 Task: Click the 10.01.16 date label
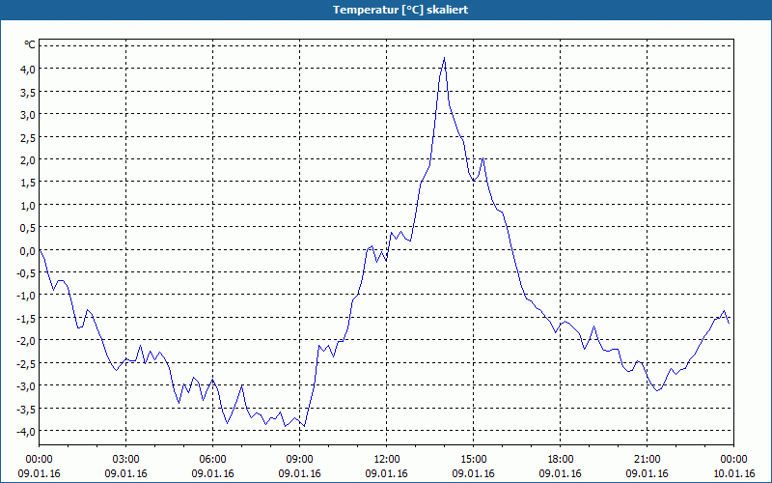click(x=733, y=473)
